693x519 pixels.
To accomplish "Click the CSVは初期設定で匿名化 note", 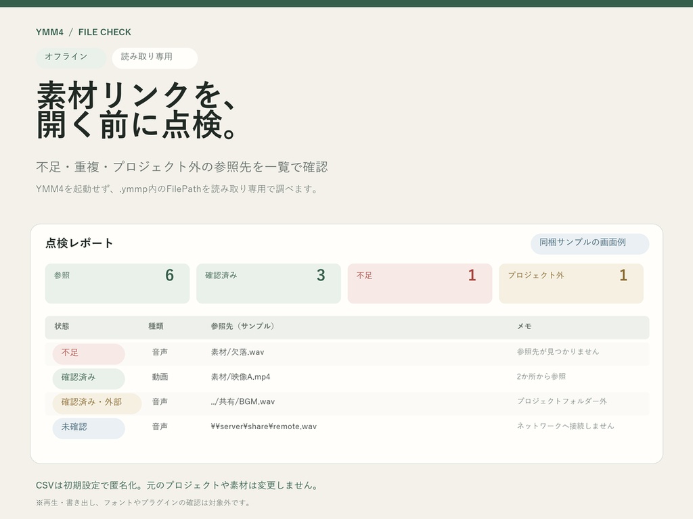I will (x=178, y=485).
